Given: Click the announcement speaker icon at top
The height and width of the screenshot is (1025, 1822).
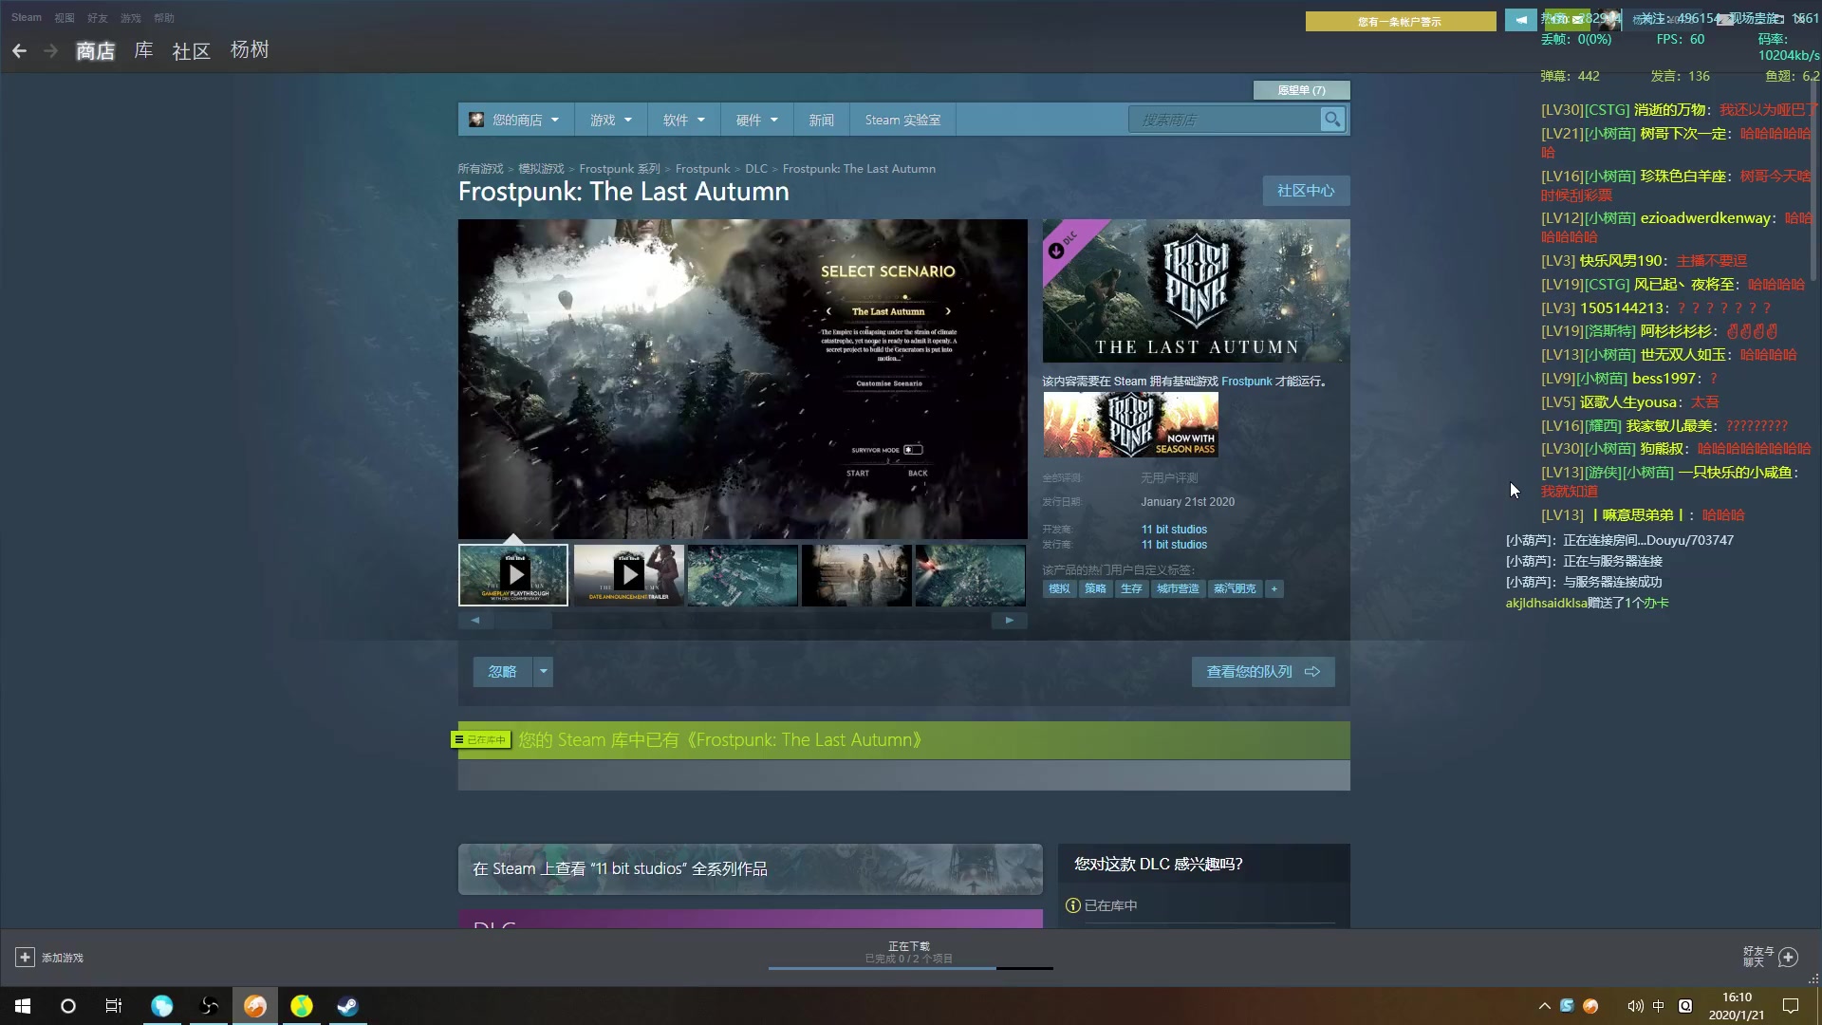Looking at the screenshot, I should point(1520,20).
